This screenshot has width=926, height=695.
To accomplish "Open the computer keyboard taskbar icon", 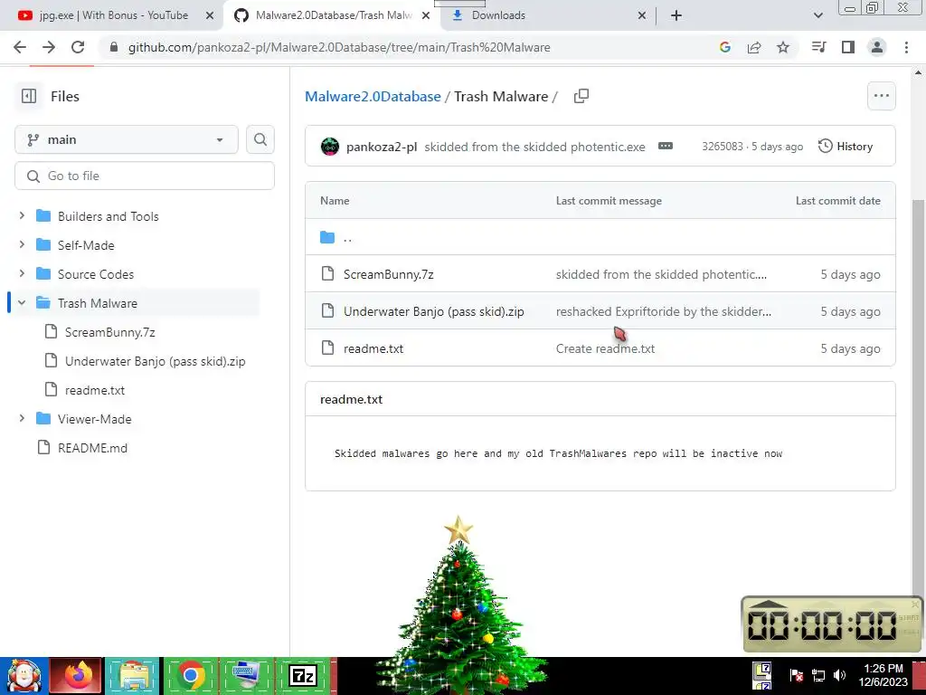I will click(x=246, y=676).
